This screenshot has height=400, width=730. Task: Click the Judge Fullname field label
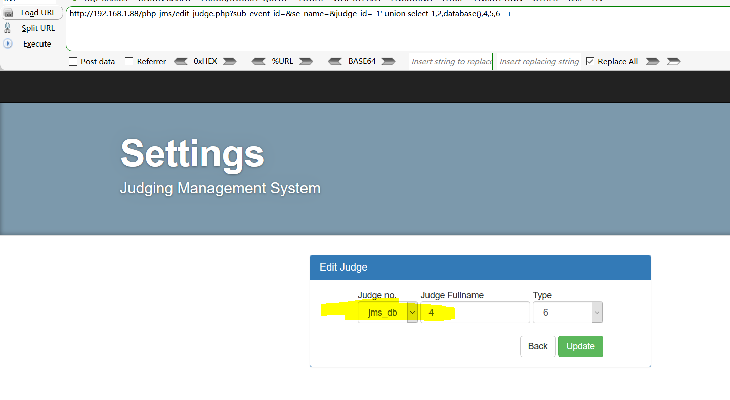pyautogui.click(x=452, y=295)
